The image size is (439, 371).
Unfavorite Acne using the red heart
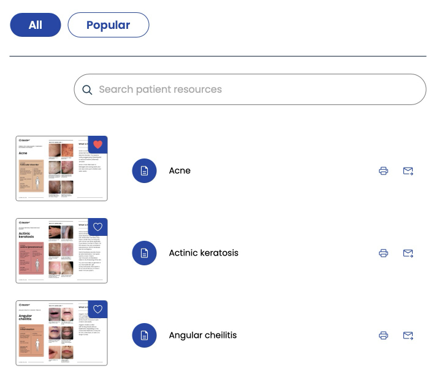[97, 145]
